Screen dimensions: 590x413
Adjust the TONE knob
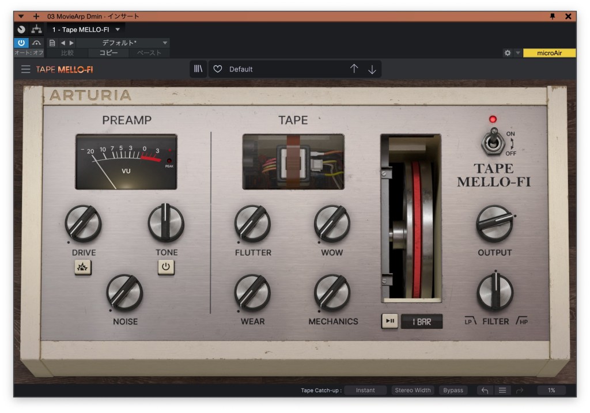point(166,223)
